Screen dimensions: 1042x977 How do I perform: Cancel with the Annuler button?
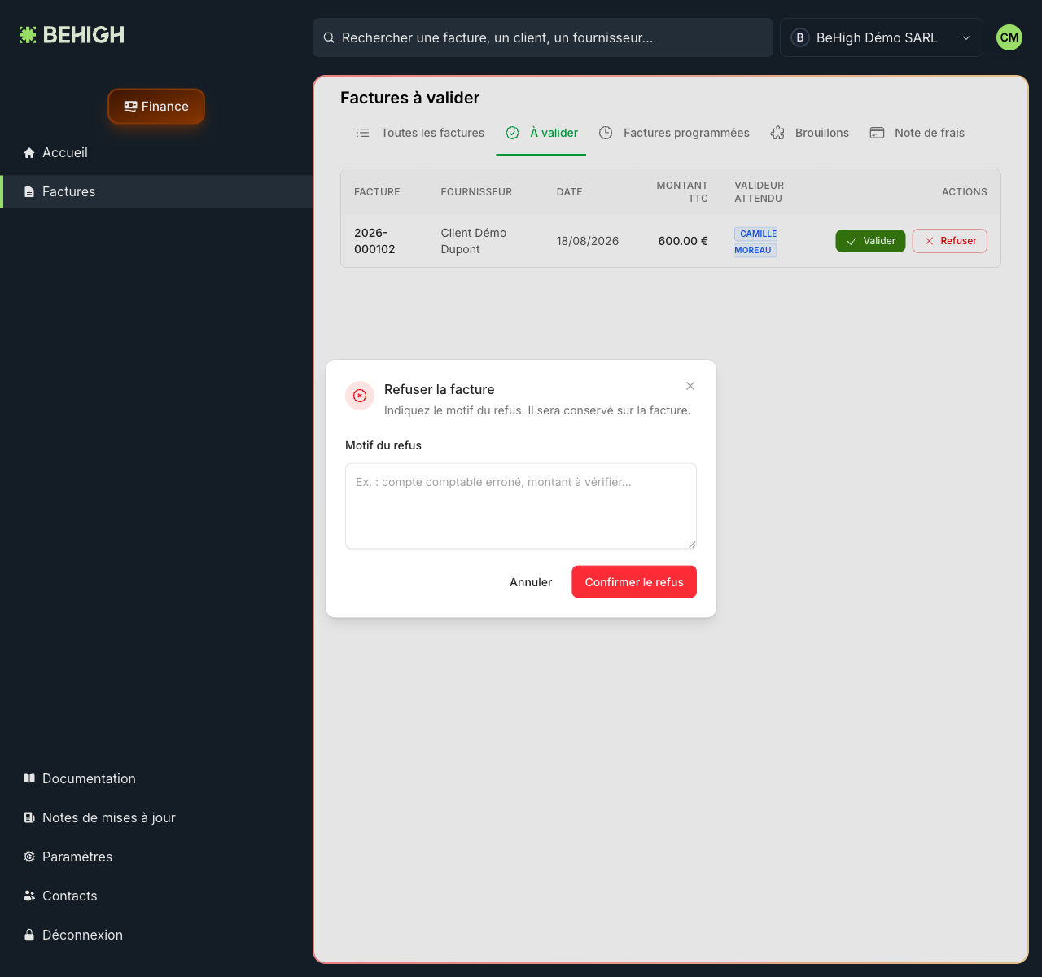(531, 582)
